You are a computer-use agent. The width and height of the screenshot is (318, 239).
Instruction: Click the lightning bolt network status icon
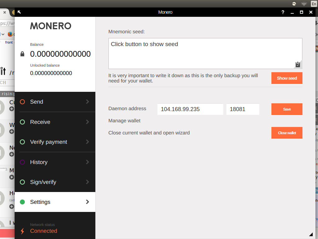(x=22, y=231)
